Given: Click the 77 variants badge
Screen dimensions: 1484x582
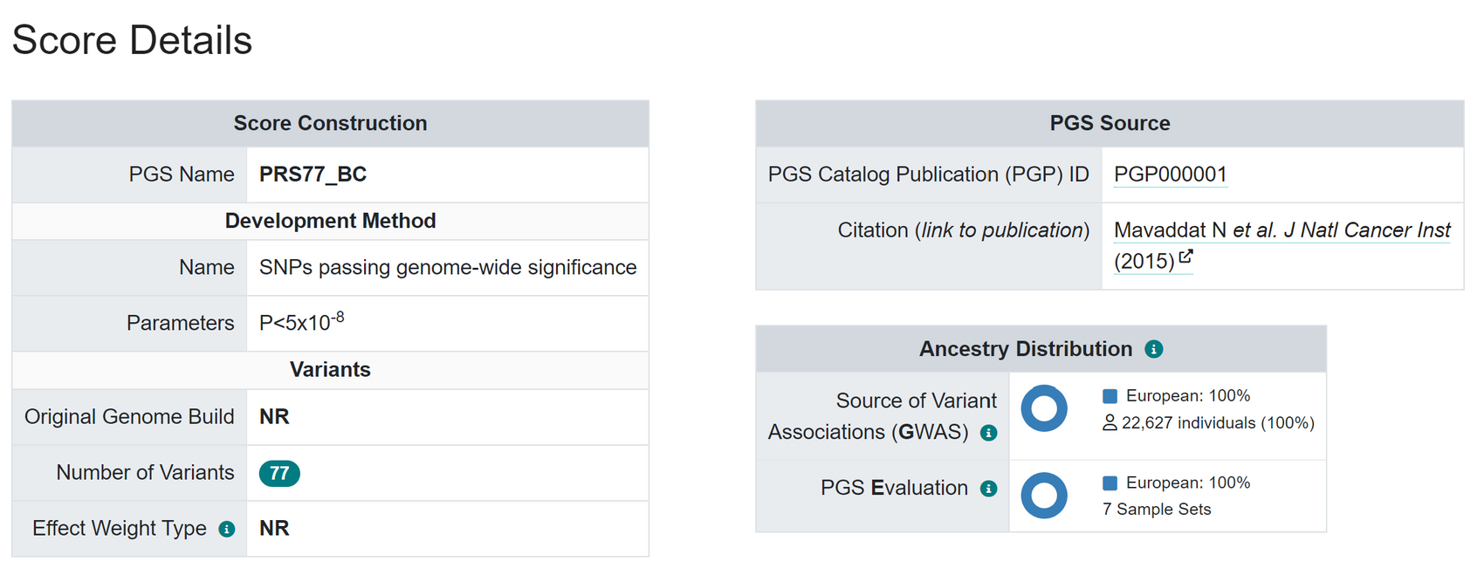Looking at the screenshot, I should [280, 472].
